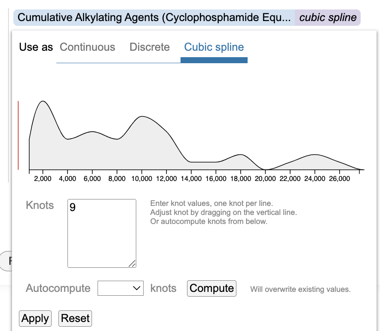Image resolution: width=380 pixels, height=331 pixels.
Task: Select the Cubic spline tab
Action: click(x=214, y=47)
